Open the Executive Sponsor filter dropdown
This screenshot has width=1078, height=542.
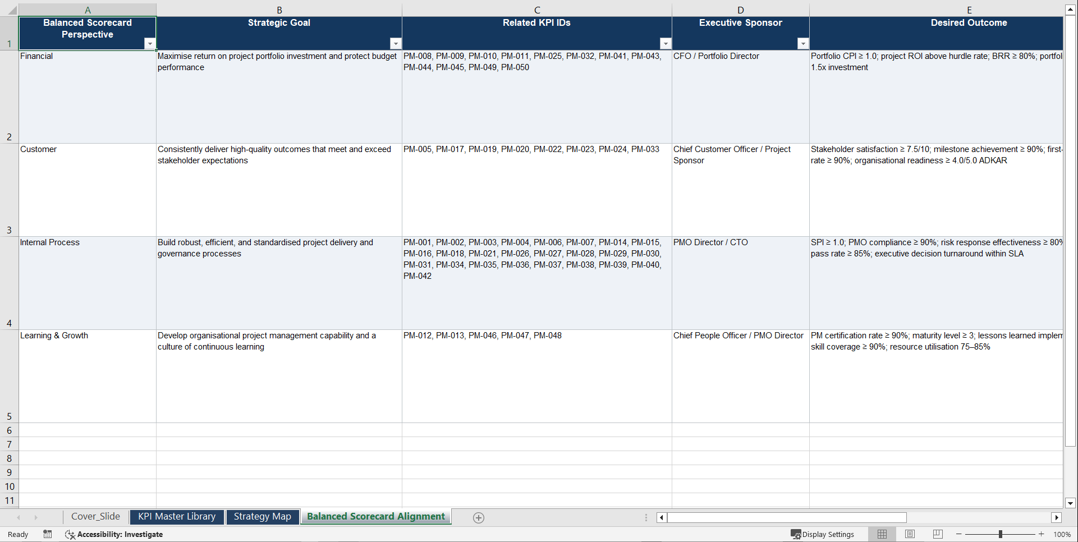point(803,44)
